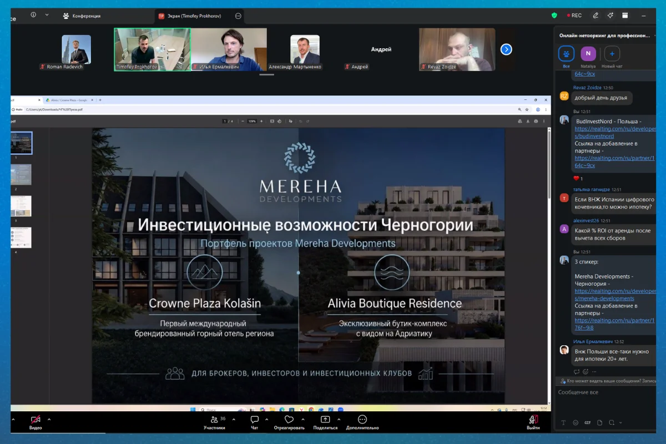Viewport: 666px width, 444px height.
Task: Click the screenshot capture icon in composer
Action: pyautogui.click(x=611, y=423)
